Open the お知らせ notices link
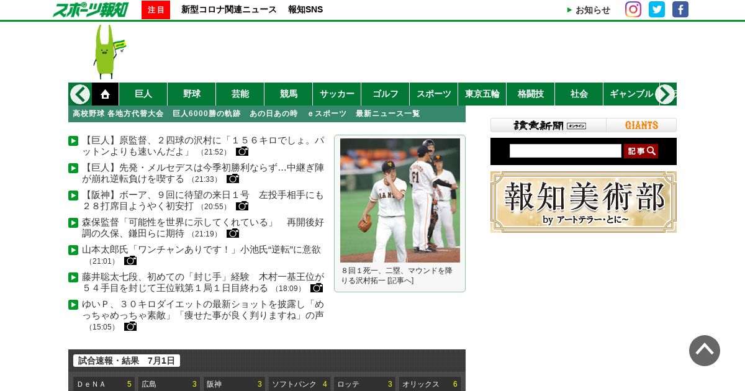The image size is (745, 391). 593,10
